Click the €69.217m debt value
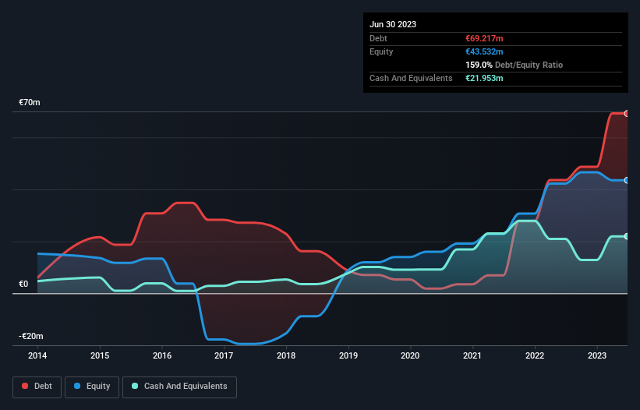Screen dimensions: 640x410 [484, 38]
